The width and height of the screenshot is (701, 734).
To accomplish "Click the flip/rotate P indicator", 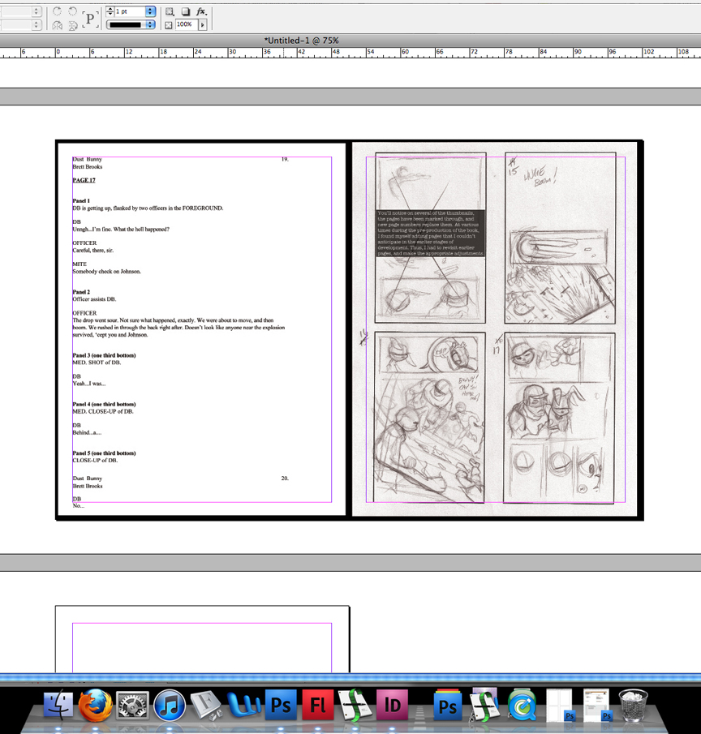I will click(90, 19).
